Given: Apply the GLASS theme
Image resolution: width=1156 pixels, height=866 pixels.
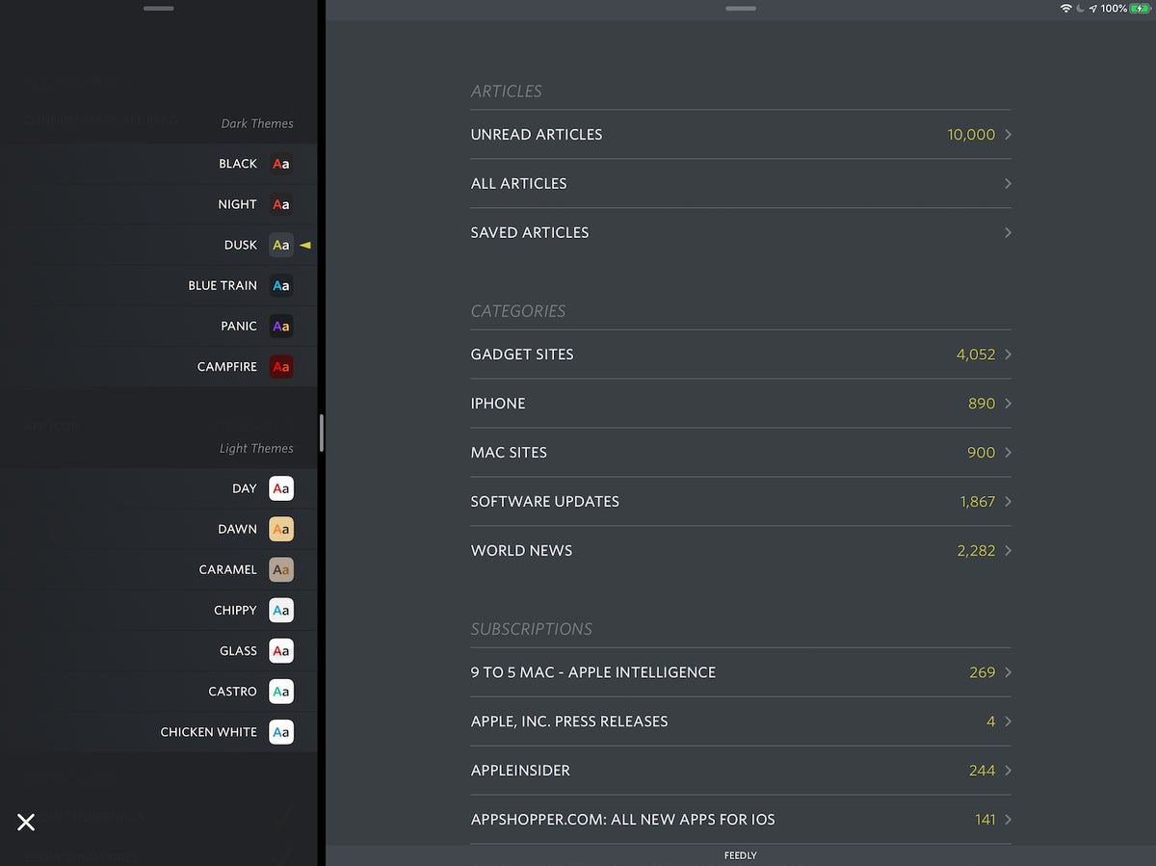Looking at the screenshot, I should click(x=158, y=650).
